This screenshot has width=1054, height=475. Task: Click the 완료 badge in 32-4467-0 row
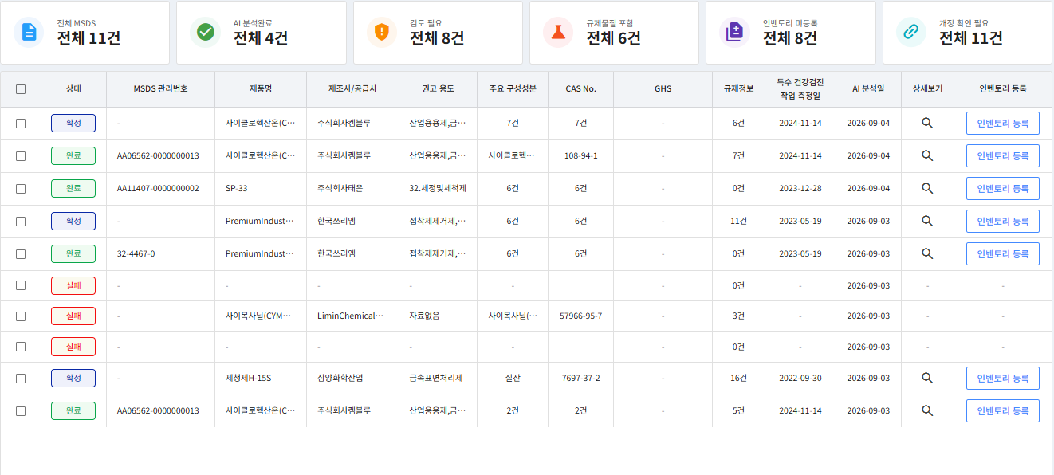point(73,253)
